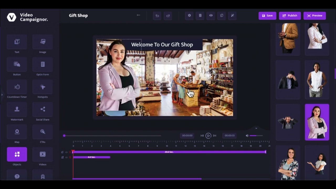
Task: Click layer type icon of 4.0 Sec. track
Action: (x=62, y=157)
